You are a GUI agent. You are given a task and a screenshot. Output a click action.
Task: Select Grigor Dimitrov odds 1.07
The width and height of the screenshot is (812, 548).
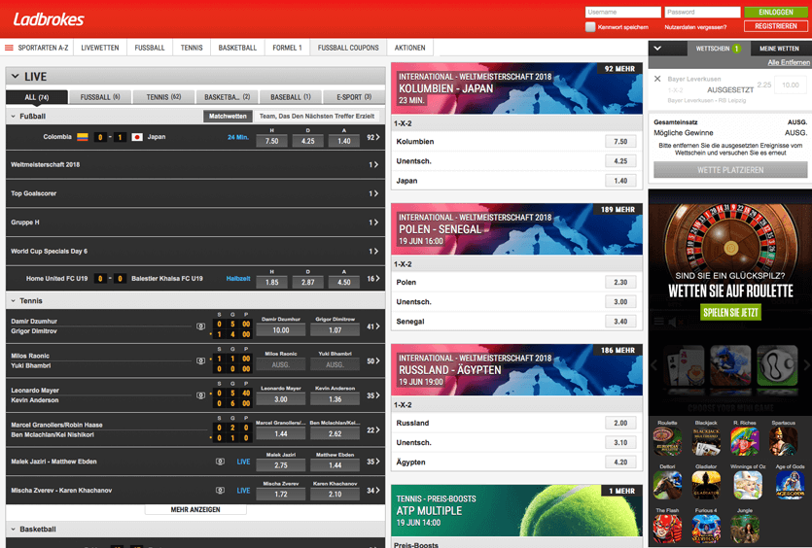pyautogui.click(x=335, y=330)
